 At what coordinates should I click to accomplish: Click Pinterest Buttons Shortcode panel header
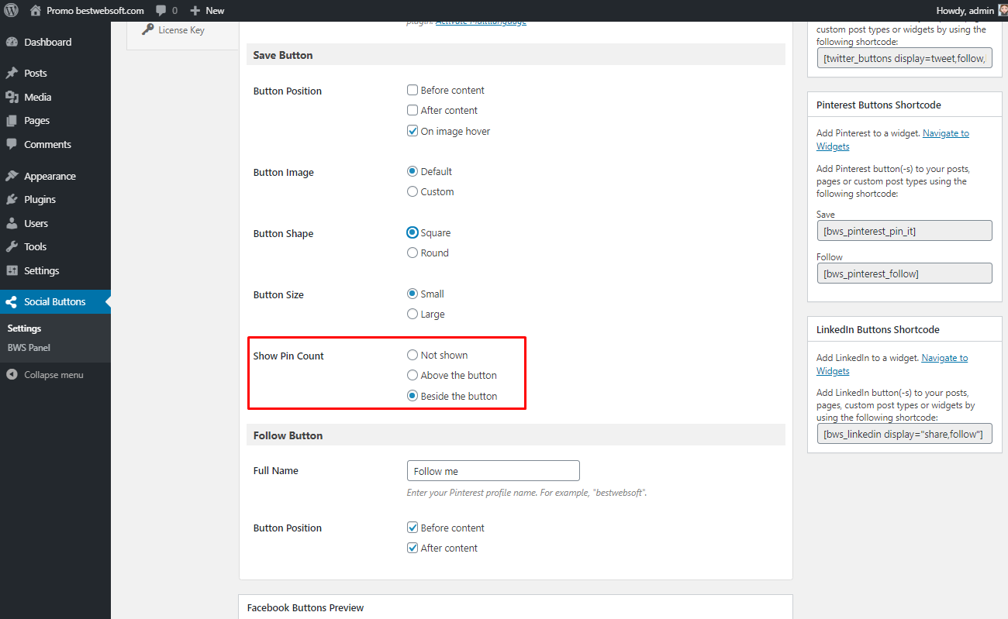tap(904, 105)
